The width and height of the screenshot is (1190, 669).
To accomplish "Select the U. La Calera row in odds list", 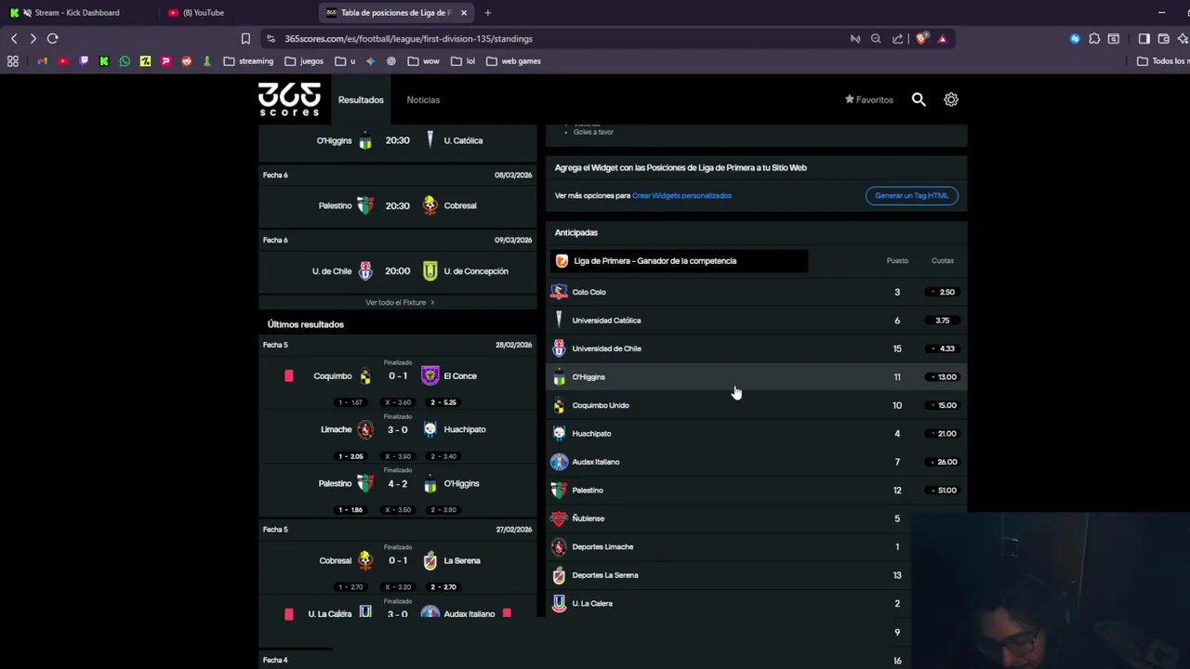I will click(x=757, y=604).
